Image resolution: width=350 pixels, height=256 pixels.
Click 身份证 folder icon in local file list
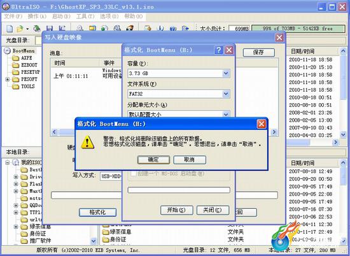click(106, 239)
